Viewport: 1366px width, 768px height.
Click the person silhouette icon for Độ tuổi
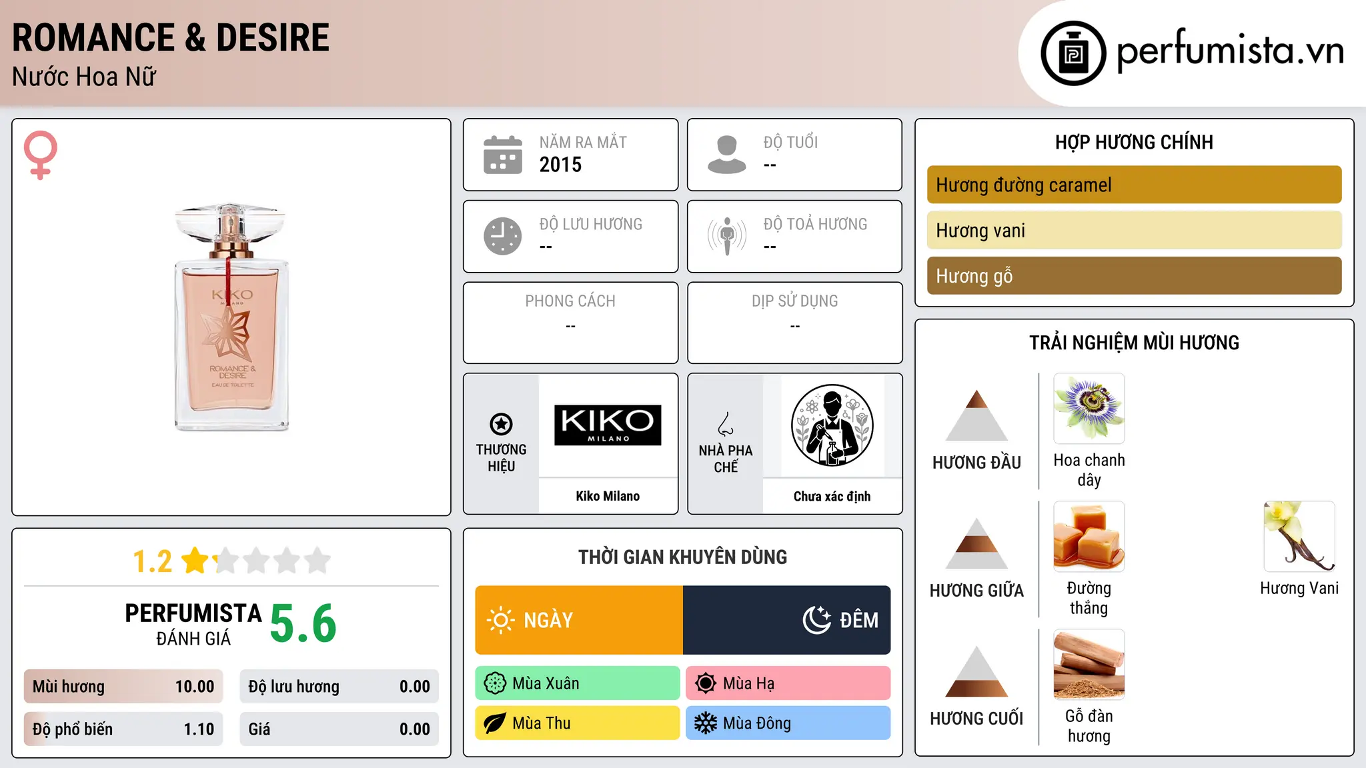pyautogui.click(x=727, y=155)
